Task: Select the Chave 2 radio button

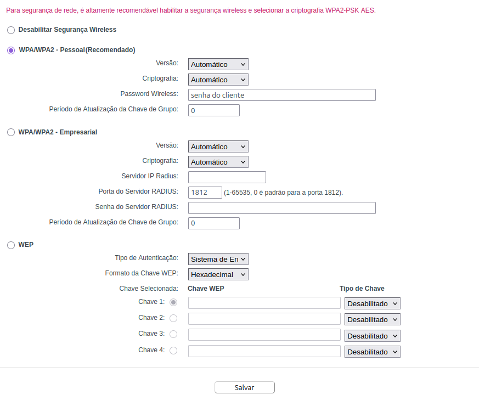Action: point(173,318)
